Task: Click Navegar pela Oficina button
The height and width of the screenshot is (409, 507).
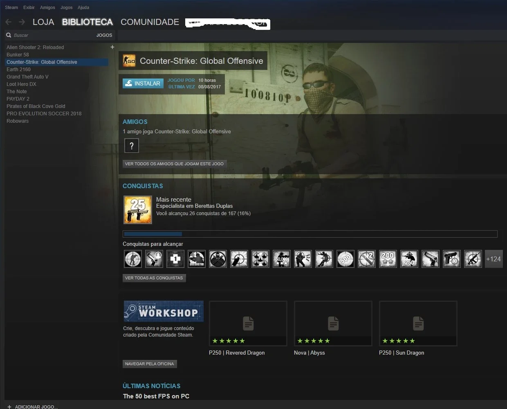Action: coord(150,364)
